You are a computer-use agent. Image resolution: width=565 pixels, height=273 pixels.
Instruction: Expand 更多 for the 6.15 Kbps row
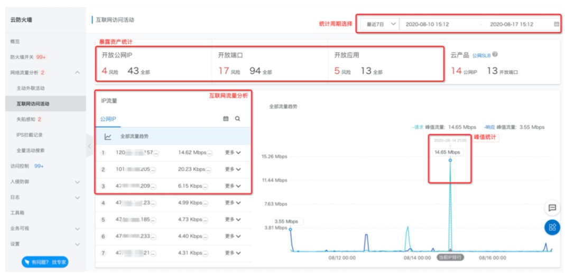[x=233, y=186]
